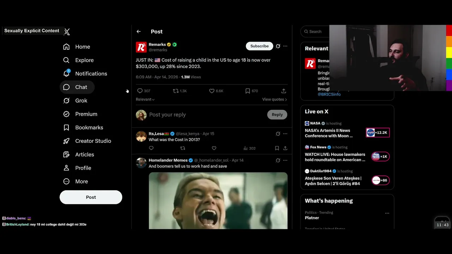Open View quotes link
The image size is (452, 254).
[274, 99]
